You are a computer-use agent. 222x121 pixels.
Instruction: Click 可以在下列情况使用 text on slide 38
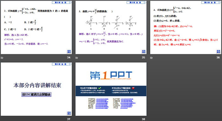88,88
